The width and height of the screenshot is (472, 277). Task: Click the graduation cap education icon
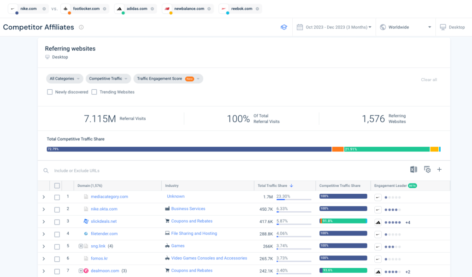click(284, 27)
